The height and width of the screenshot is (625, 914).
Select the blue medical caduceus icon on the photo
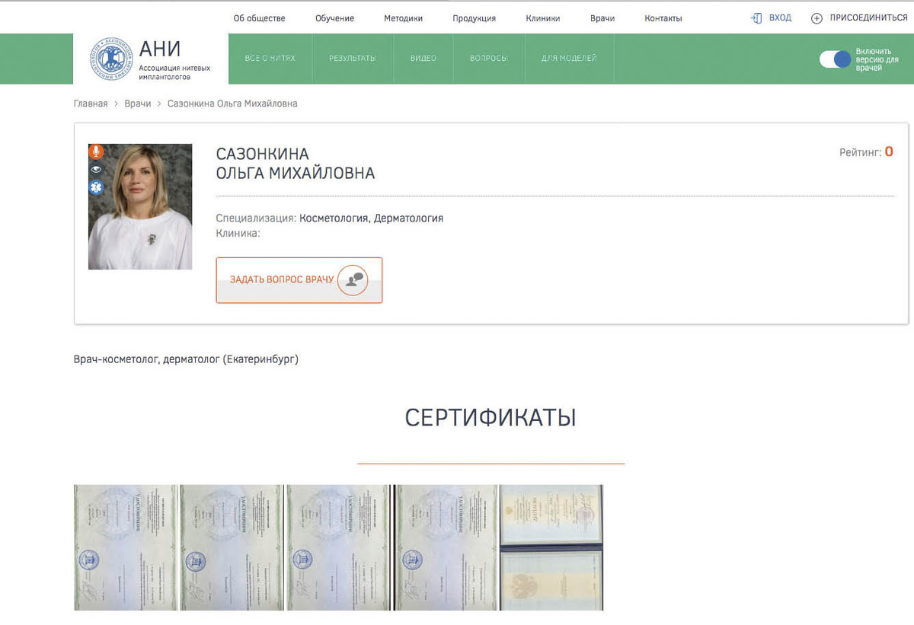(x=96, y=187)
